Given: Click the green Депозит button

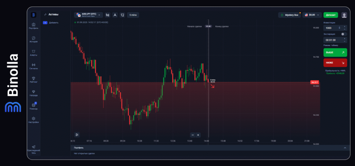Looking at the screenshot, I should pyautogui.click(x=330, y=15).
